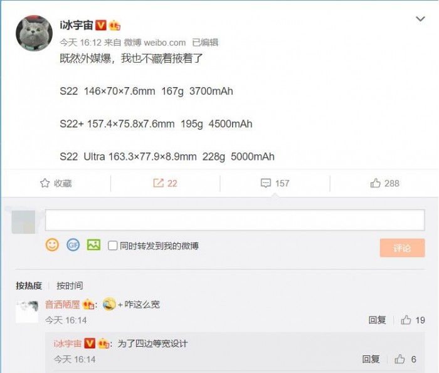Open the GIF picker icon
The height and width of the screenshot is (373, 439).
[x=73, y=245]
